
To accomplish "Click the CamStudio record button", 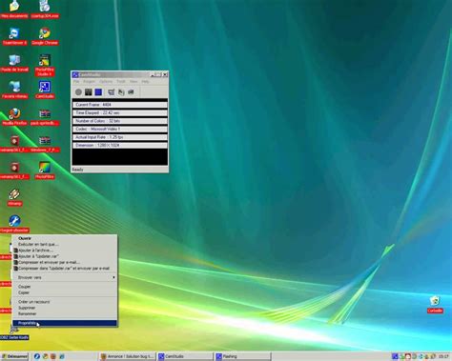I will tap(78, 92).
